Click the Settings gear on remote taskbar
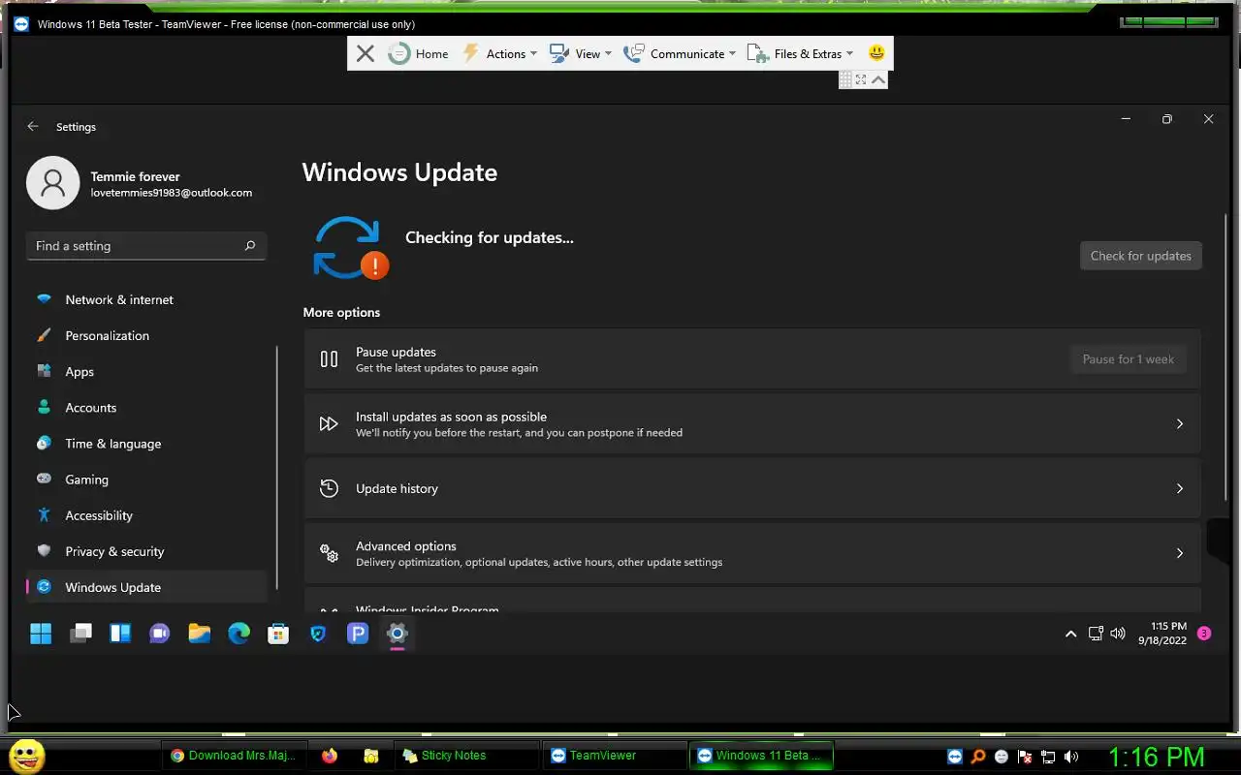Screen dimensions: 1241x775 [x=397, y=634]
